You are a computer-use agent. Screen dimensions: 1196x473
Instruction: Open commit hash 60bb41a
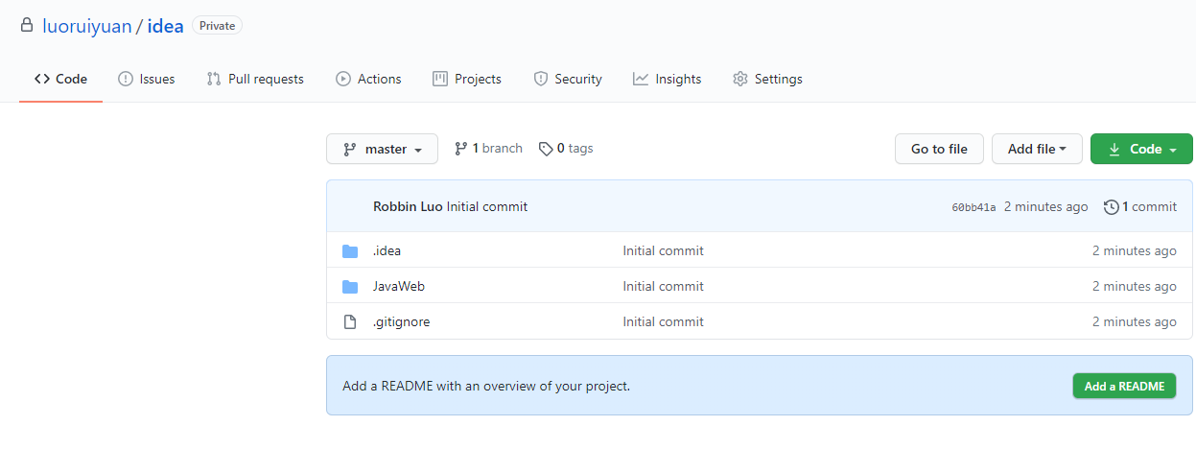(x=973, y=207)
